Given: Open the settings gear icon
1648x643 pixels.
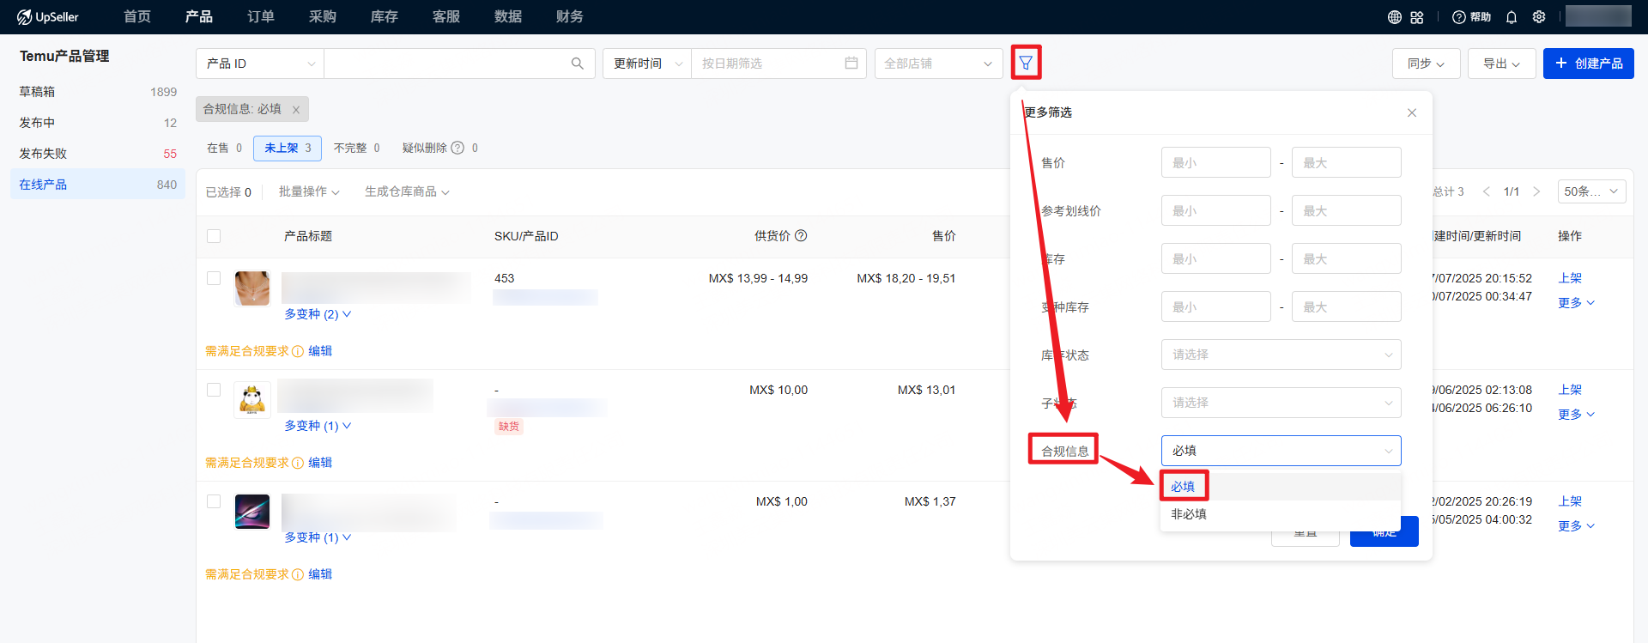Looking at the screenshot, I should click(x=1539, y=17).
